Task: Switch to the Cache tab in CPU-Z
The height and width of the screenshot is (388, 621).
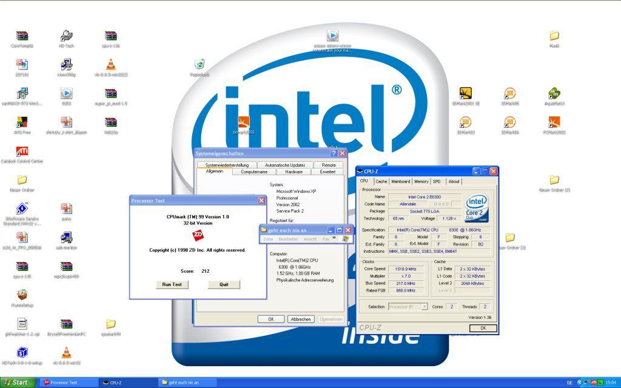Action: (x=381, y=181)
